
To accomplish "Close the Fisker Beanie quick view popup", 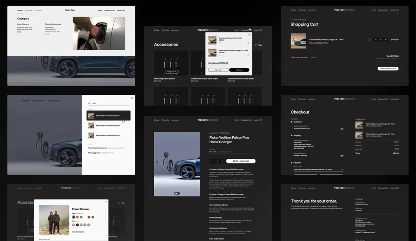I will tap(106, 202).
